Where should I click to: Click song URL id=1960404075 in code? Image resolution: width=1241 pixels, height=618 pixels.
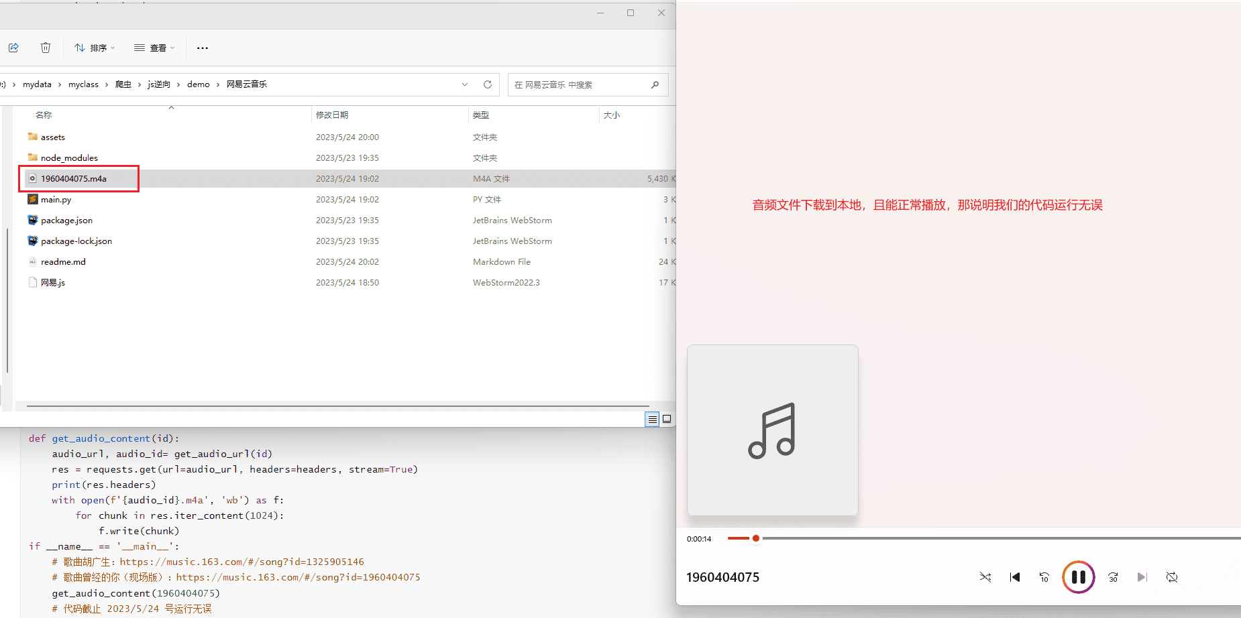coord(299,577)
